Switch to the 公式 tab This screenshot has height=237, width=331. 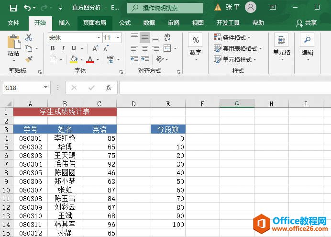125,23
